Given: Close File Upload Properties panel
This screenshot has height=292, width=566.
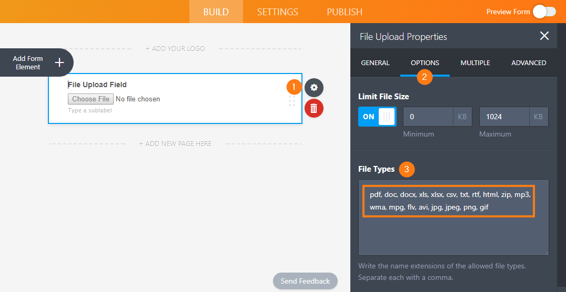Looking at the screenshot, I should click(x=544, y=36).
